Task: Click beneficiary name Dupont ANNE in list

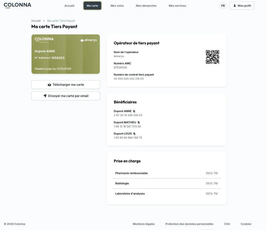Action: (122, 111)
